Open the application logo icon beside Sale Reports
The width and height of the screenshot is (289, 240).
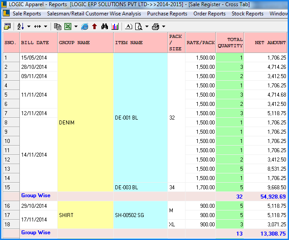[x=6, y=14]
